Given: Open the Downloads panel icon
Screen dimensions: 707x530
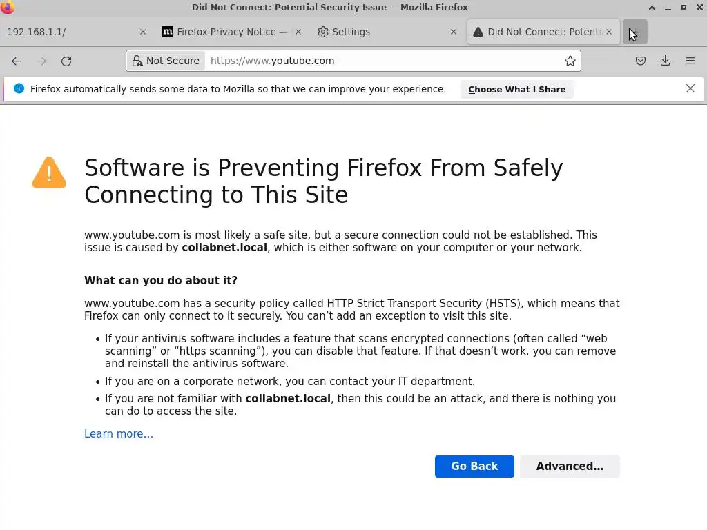Looking at the screenshot, I should [666, 61].
